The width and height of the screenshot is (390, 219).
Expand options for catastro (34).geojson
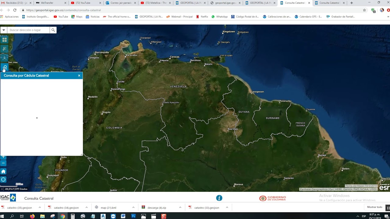click(87, 207)
